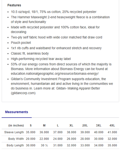Viewport: 121px width, 155px height.
Task: Select the XL size column header
Action: coord(71,125)
